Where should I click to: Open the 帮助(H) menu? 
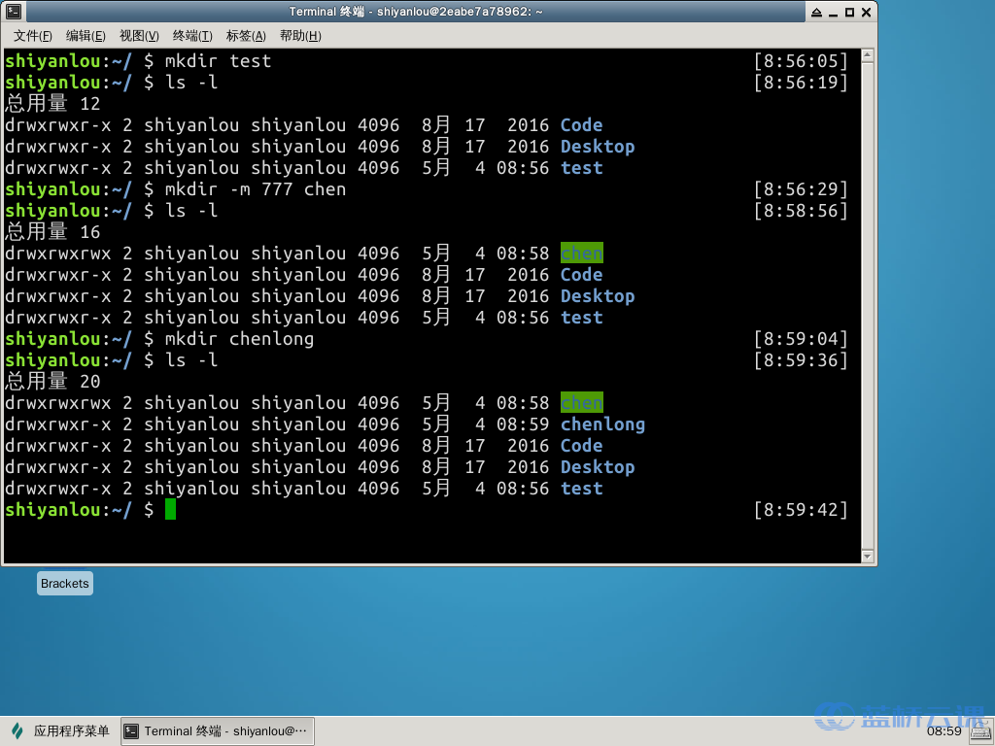point(299,36)
